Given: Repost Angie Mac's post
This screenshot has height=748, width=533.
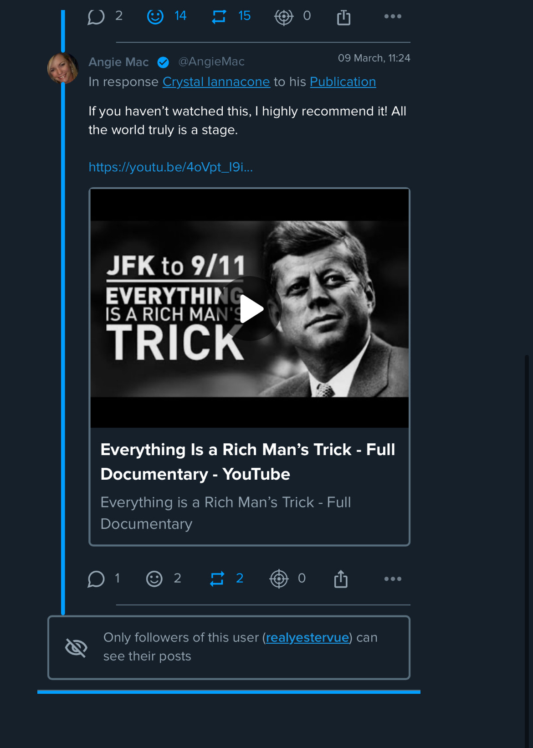Looking at the screenshot, I should click(x=217, y=579).
